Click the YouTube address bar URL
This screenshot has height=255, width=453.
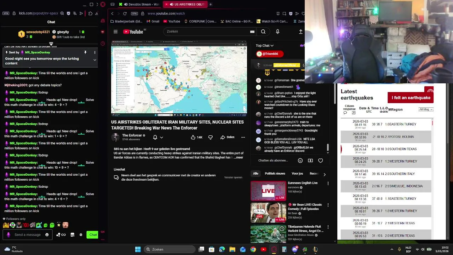point(166,13)
